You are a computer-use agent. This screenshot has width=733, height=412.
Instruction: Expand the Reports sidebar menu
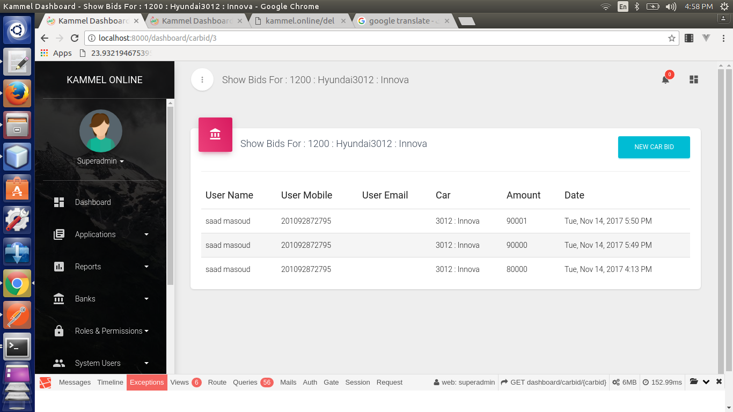(101, 267)
